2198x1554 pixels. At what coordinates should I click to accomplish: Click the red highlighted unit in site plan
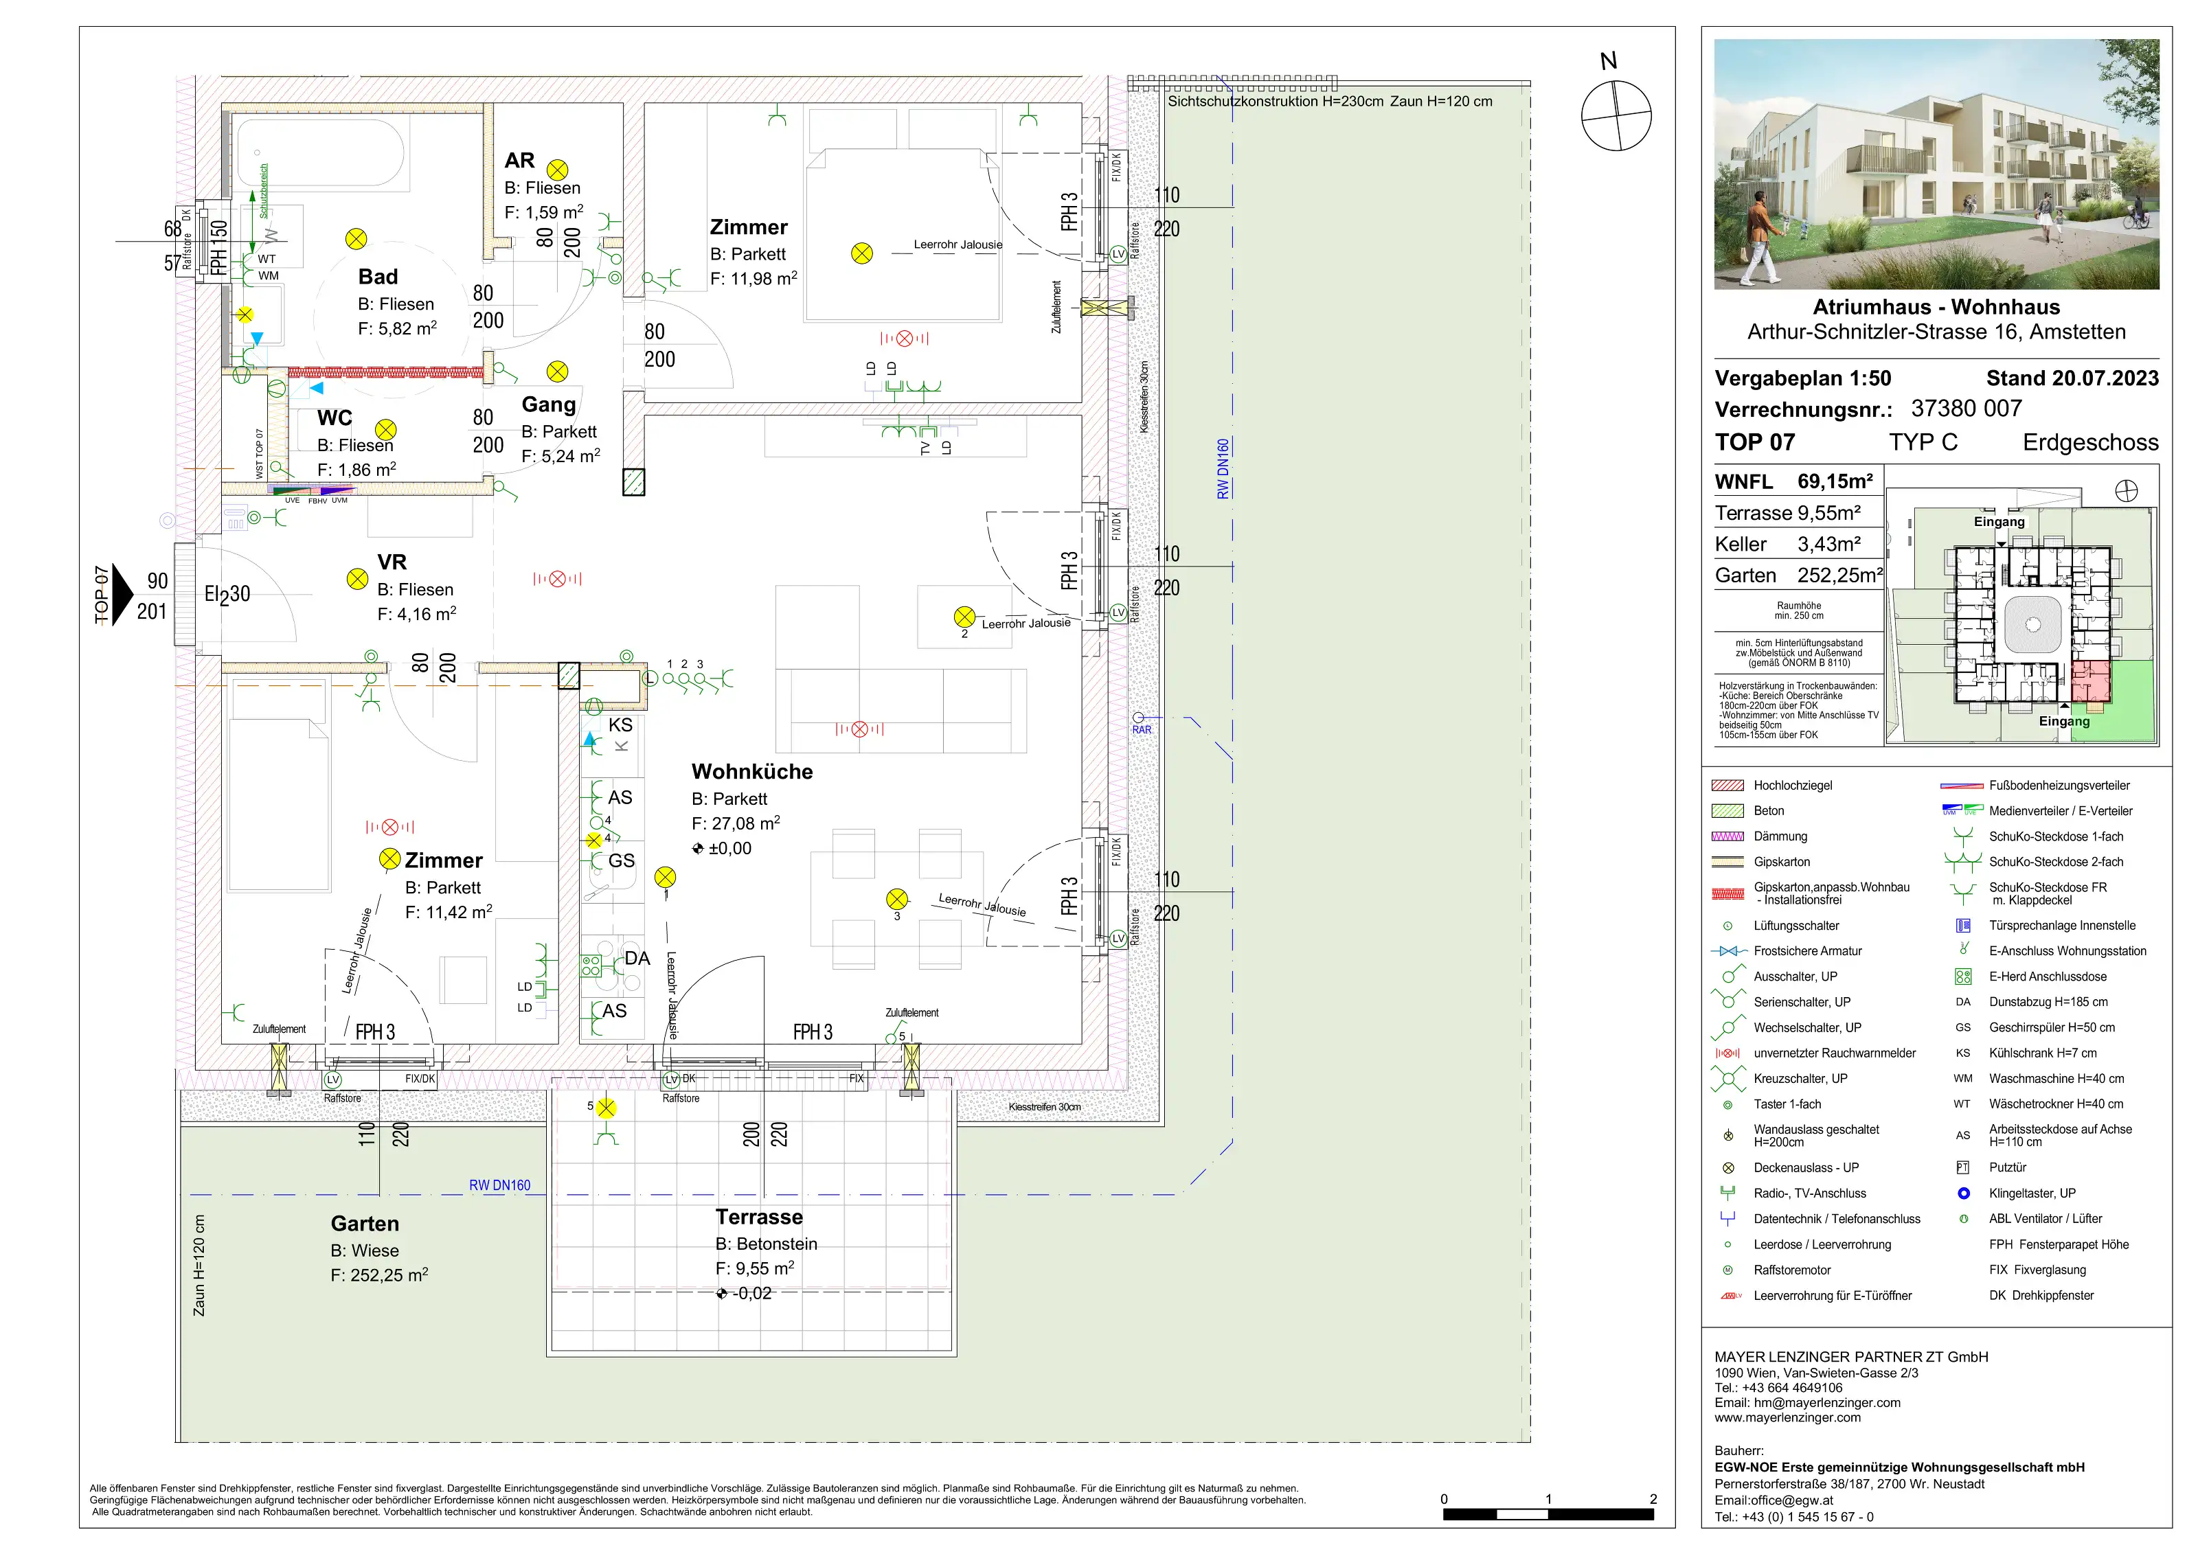click(2090, 681)
